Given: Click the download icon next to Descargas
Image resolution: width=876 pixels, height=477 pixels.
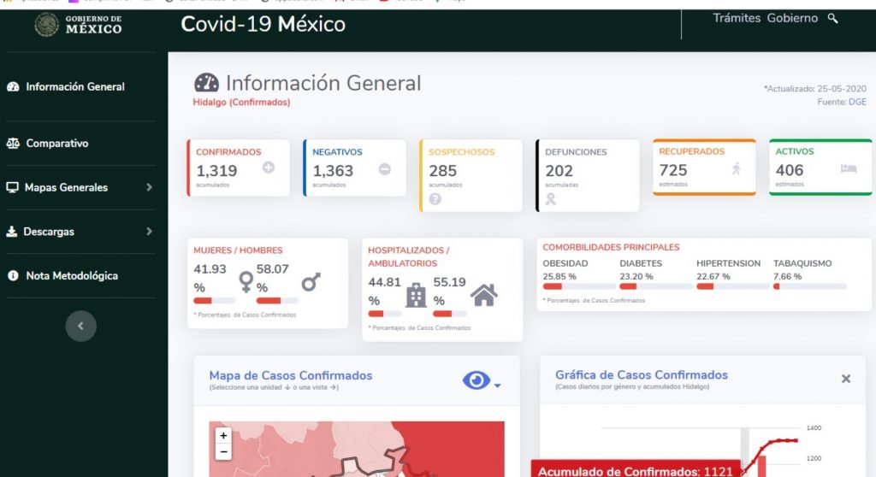Looking at the screenshot, I should pyautogui.click(x=12, y=232).
